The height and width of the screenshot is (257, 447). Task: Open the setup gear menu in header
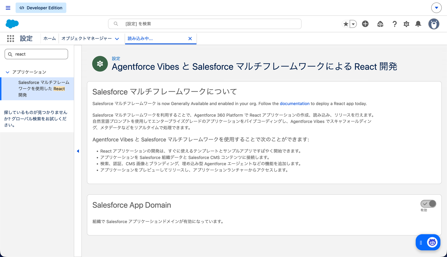click(x=406, y=24)
